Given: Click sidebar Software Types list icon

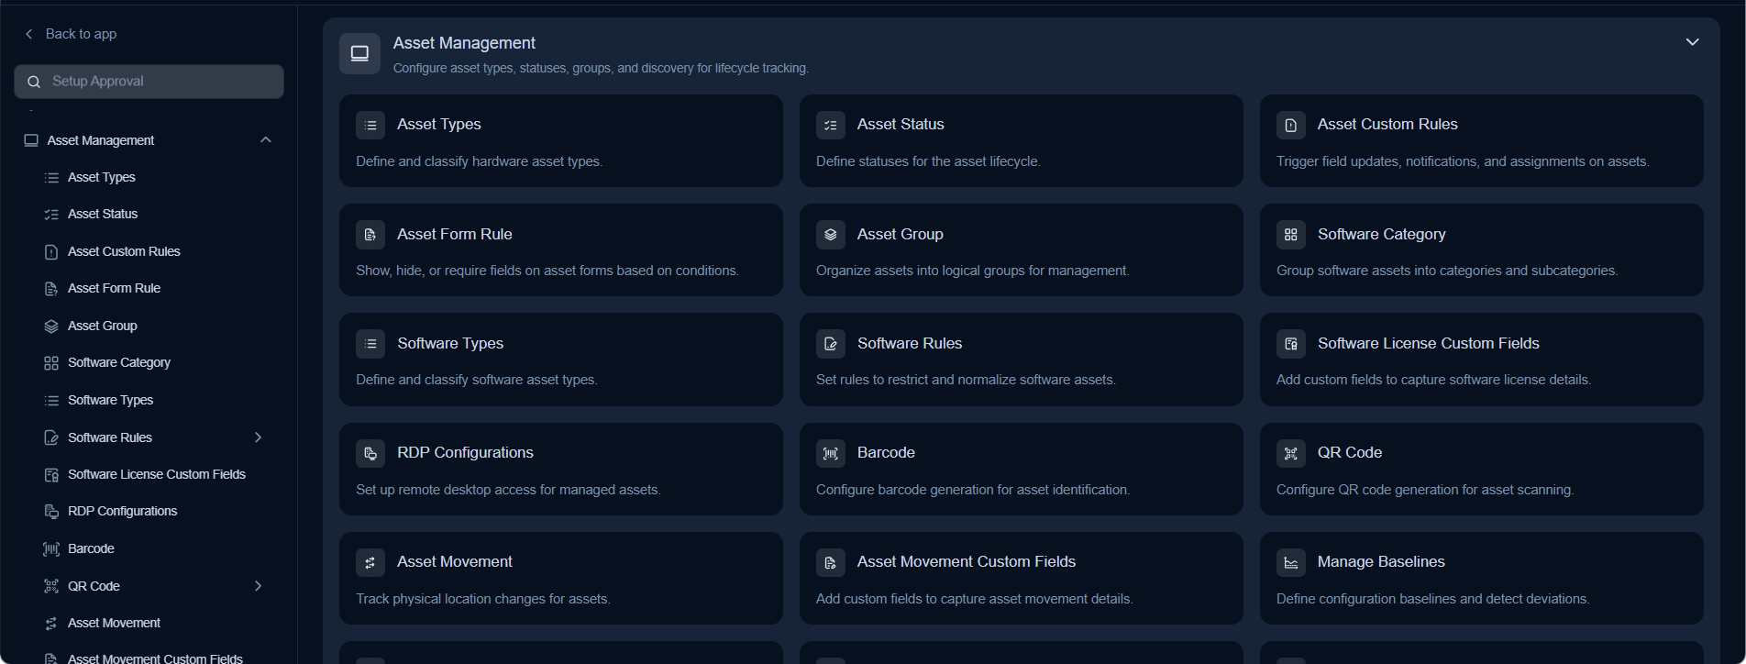Looking at the screenshot, I should point(51,400).
